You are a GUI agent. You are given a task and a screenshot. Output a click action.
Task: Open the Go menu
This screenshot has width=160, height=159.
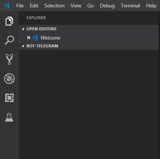point(91,6)
